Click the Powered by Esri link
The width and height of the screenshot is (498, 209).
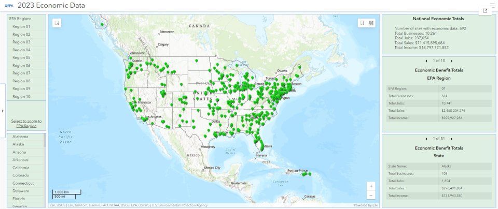click(365, 205)
